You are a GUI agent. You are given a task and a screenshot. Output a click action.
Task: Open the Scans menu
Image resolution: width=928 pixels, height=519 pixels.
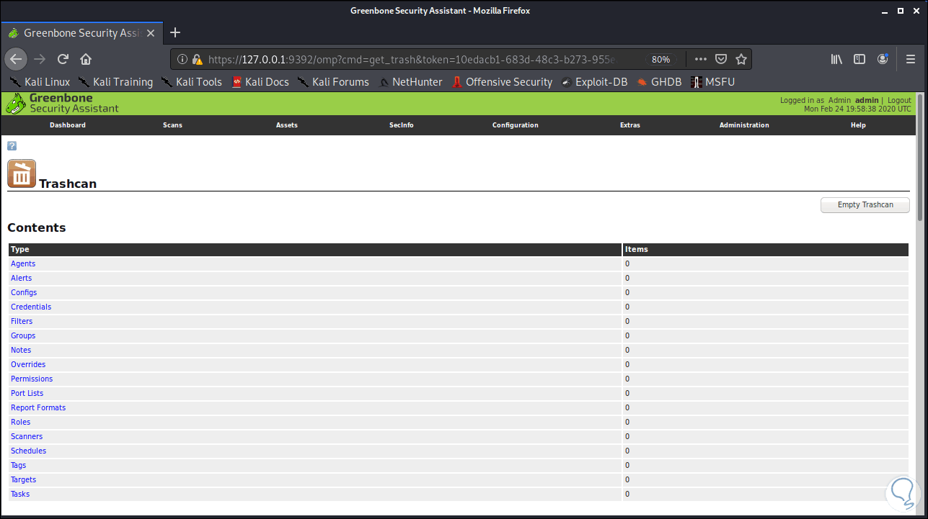tap(173, 125)
